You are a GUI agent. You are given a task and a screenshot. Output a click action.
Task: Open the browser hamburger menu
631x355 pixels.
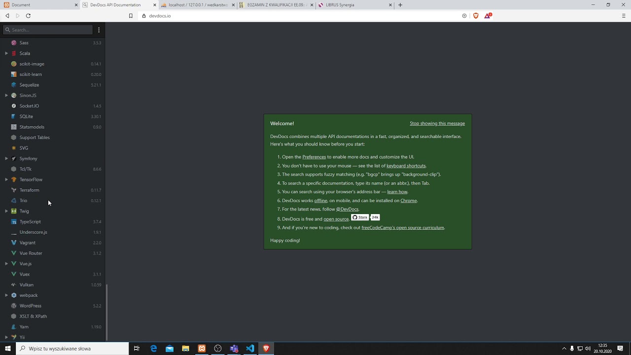(x=624, y=16)
